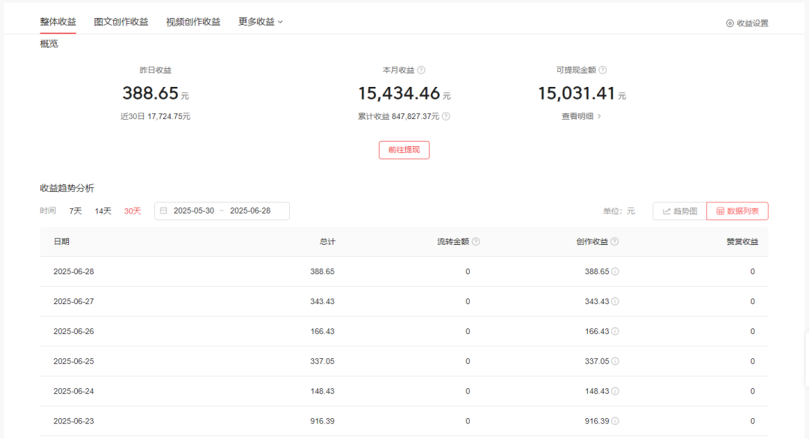
Task: Click info icon beside 166.43 creation income
Action: point(615,331)
